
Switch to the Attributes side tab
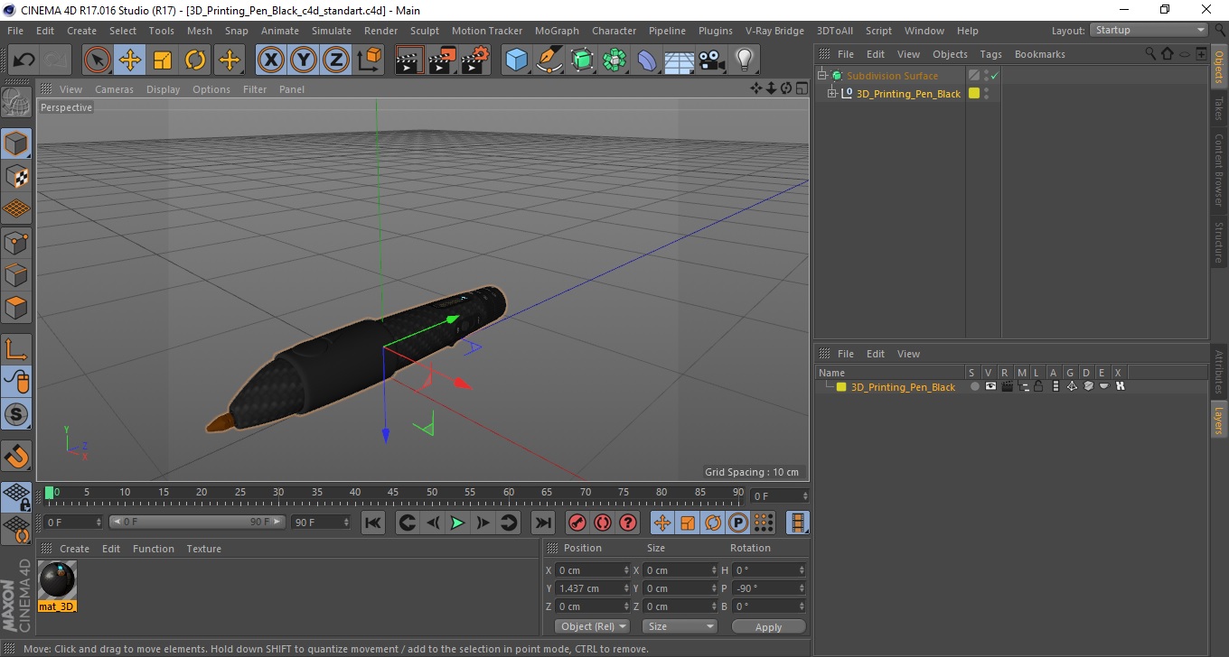click(x=1219, y=373)
